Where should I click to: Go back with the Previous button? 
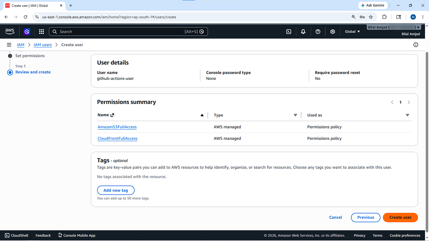tap(366, 217)
